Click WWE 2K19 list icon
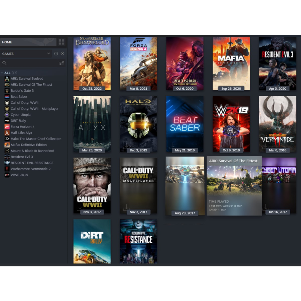 [x=7, y=175]
